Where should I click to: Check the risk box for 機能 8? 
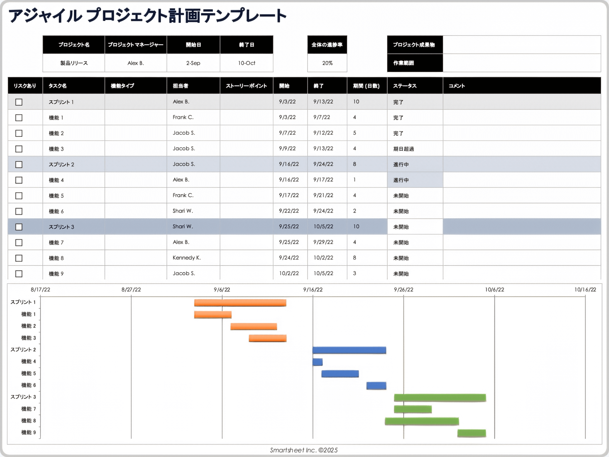pos(19,258)
